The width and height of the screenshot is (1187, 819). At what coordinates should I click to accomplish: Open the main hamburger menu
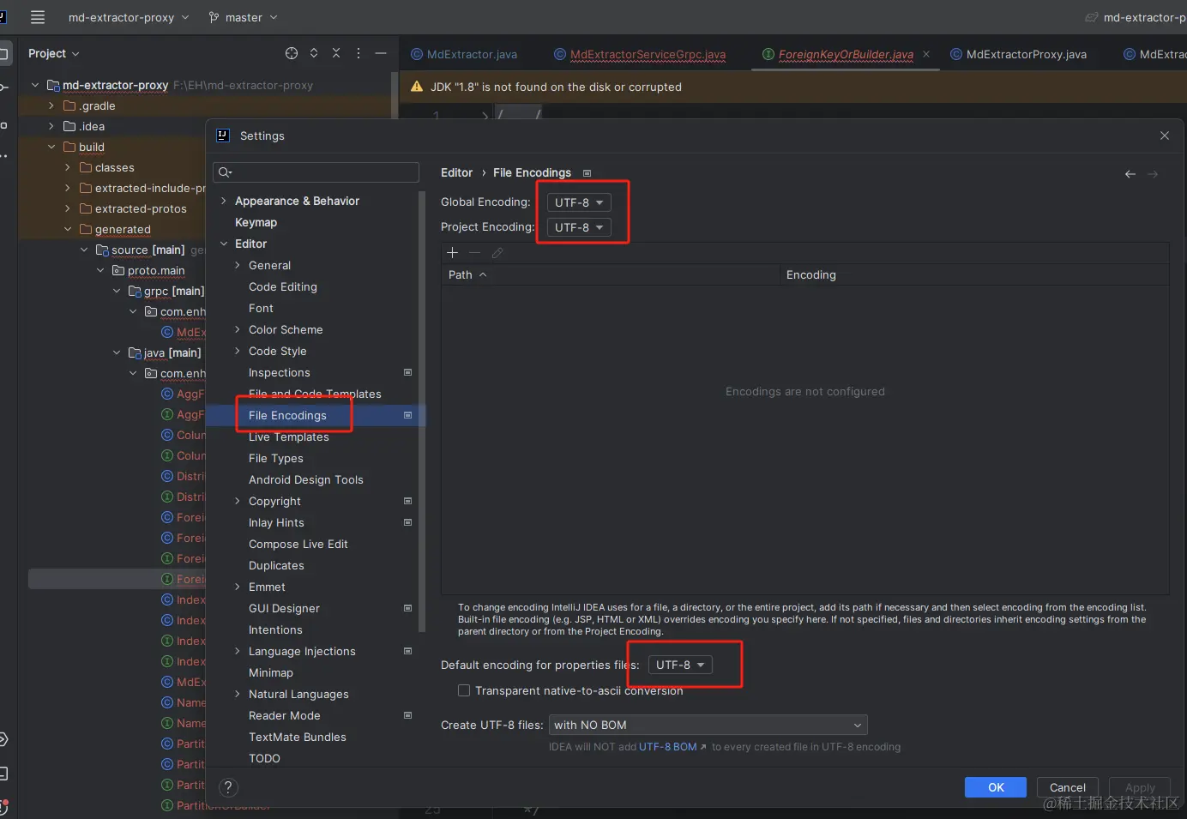coord(37,17)
